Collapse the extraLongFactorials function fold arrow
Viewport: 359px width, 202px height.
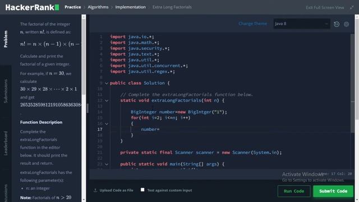click(x=107, y=100)
